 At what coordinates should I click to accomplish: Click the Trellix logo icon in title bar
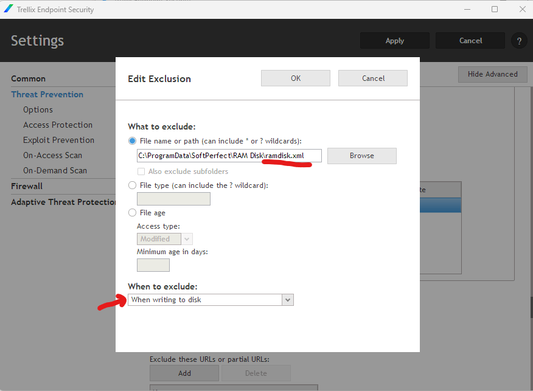click(9, 9)
